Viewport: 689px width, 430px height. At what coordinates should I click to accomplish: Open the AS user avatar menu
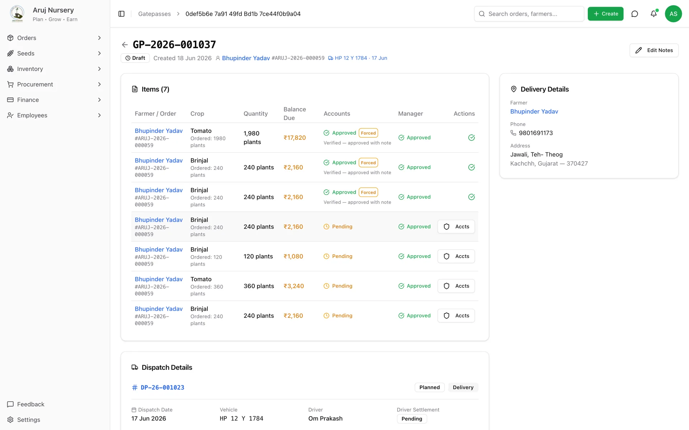(x=673, y=14)
